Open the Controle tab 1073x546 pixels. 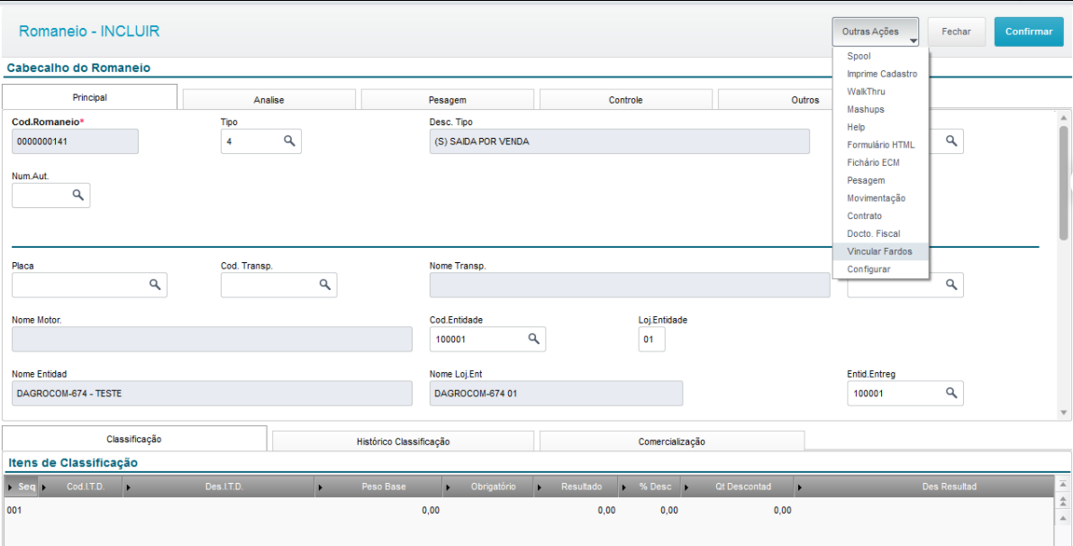pyautogui.click(x=625, y=100)
